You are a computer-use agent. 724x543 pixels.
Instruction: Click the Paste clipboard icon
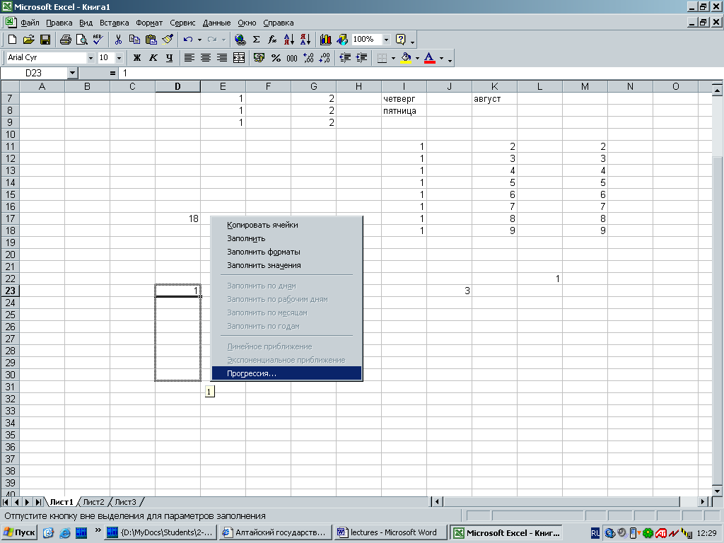[151, 40]
